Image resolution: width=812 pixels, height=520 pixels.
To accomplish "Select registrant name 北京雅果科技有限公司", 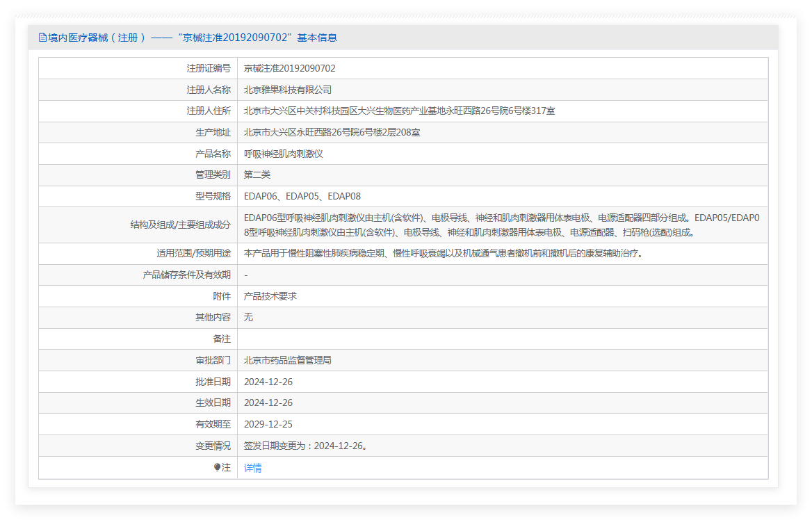I will 287,90.
